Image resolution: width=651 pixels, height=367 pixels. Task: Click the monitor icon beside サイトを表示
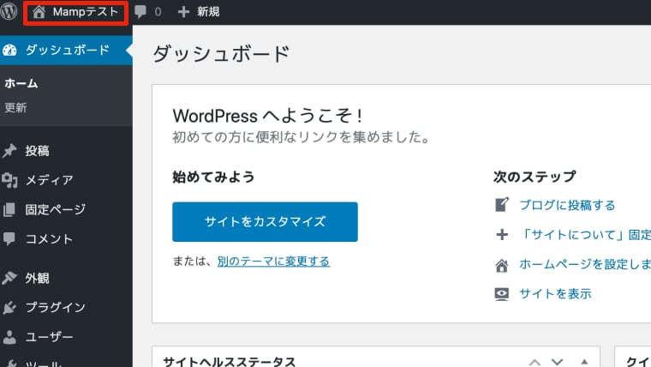tap(502, 294)
